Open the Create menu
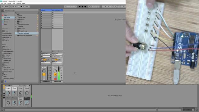Screen dimensions: 199x112 tap(9, 3)
